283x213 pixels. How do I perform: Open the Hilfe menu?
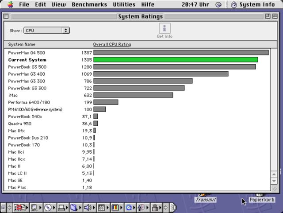point(148,4)
